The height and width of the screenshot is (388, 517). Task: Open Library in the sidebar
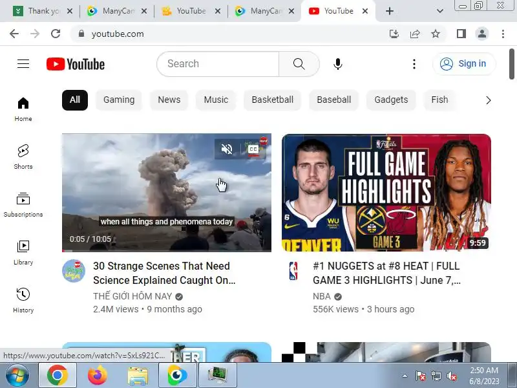pyautogui.click(x=23, y=253)
